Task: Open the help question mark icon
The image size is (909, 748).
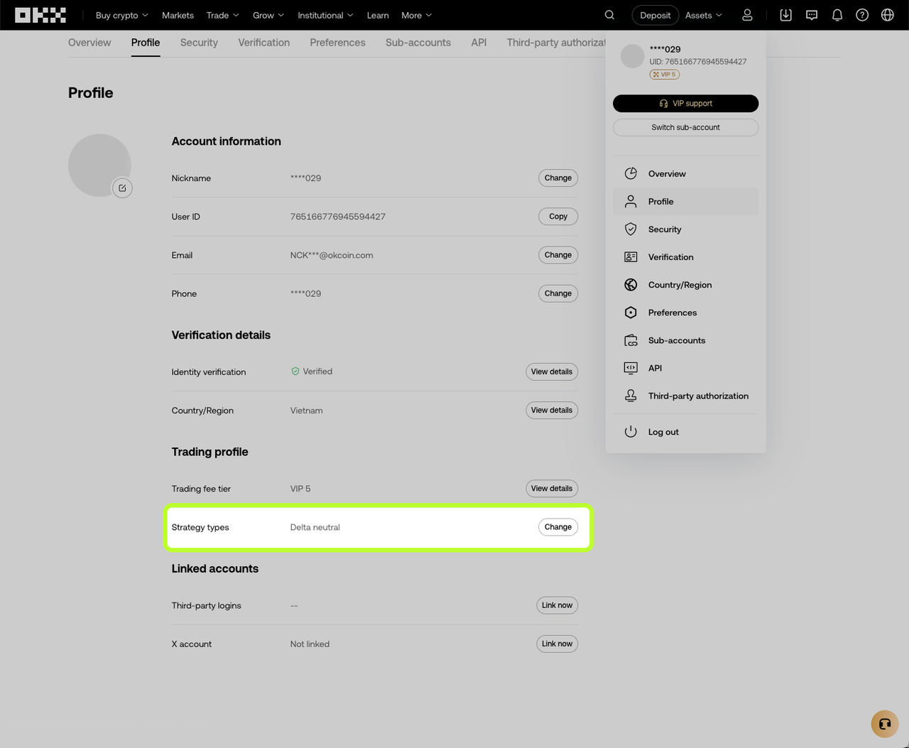Action: coord(862,14)
